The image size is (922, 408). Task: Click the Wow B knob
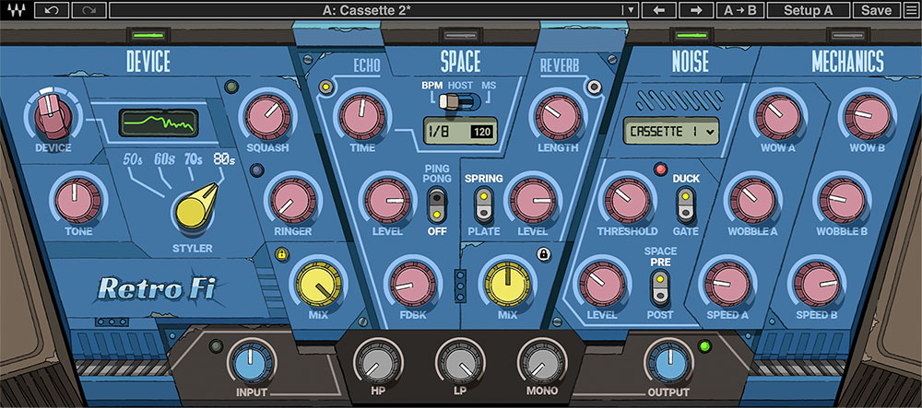(868, 116)
